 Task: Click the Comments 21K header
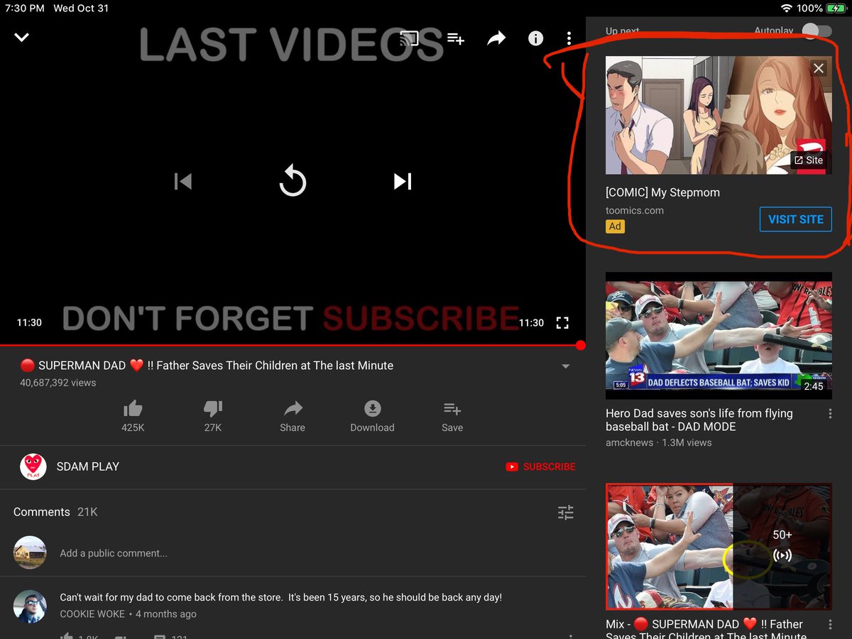point(55,512)
